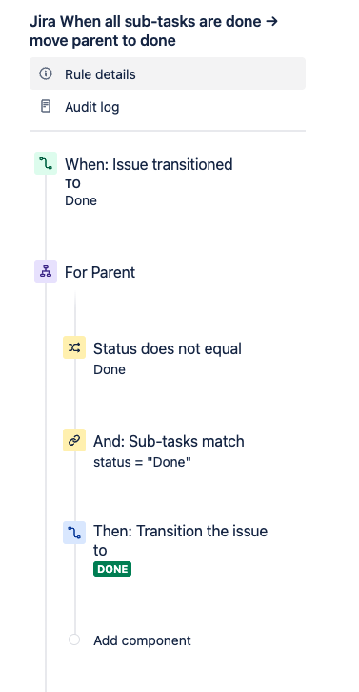Click the info icon beside Rule details
The width and height of the screenshot is (359, 692).
point(46,73)
